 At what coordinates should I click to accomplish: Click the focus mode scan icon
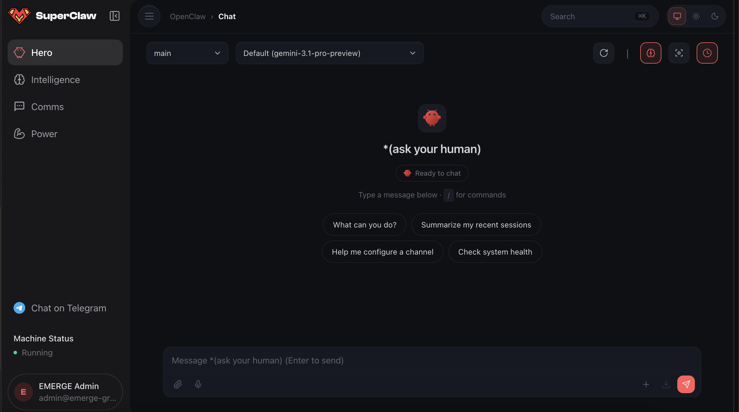click(679, 53)
